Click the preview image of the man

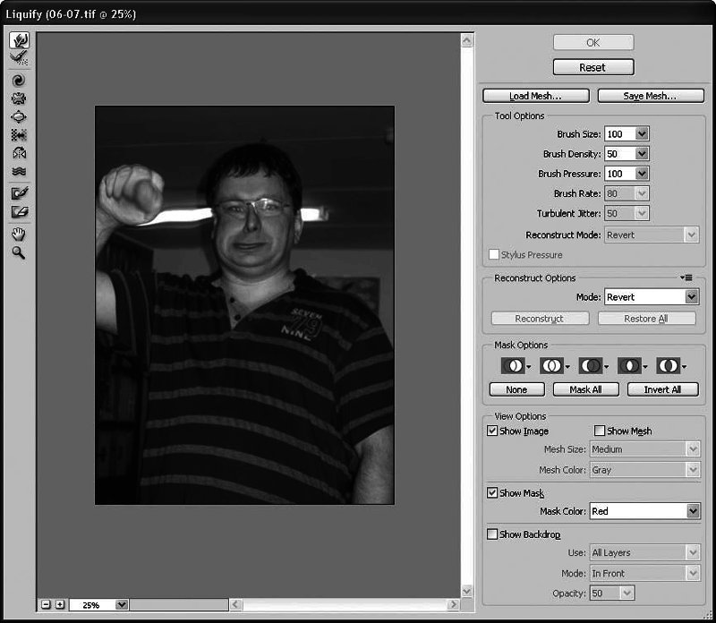244,305
